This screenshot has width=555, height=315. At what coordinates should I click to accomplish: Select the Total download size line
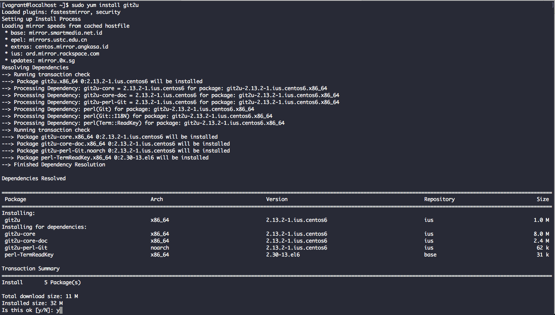tap(37, 296)
